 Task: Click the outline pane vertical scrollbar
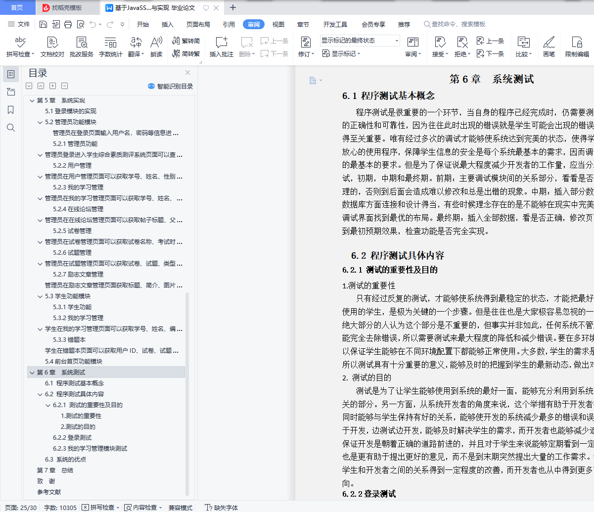pos(187,393)
